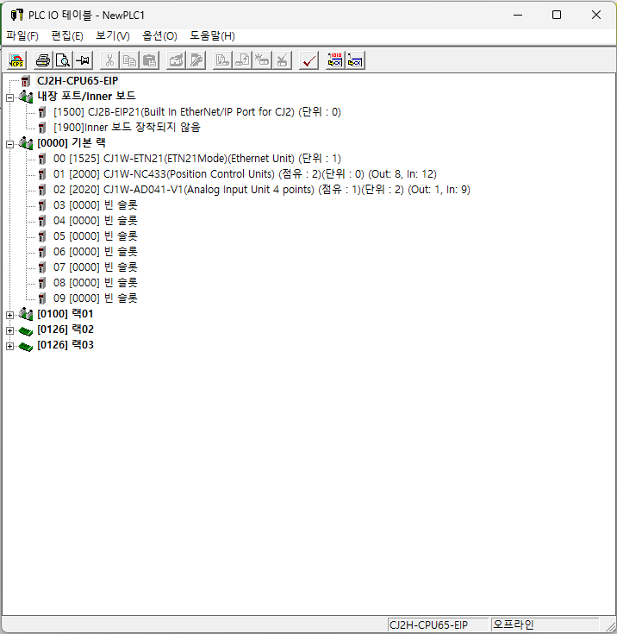Screen dimensions: 617x634
Task: Click the grey unit icon with an up arrow
Action: [x=242, y=60]
